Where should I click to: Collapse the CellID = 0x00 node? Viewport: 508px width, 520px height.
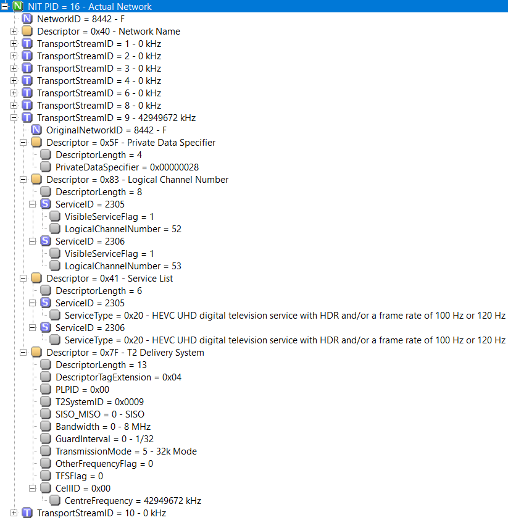click(33, 488)
